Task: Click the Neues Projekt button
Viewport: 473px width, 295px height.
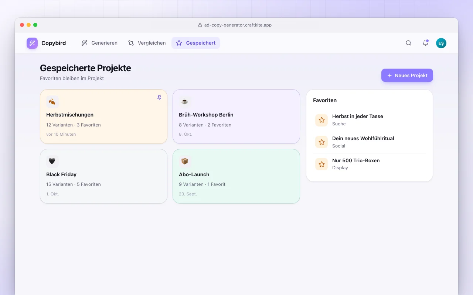Action: click(x=407, y=75)
